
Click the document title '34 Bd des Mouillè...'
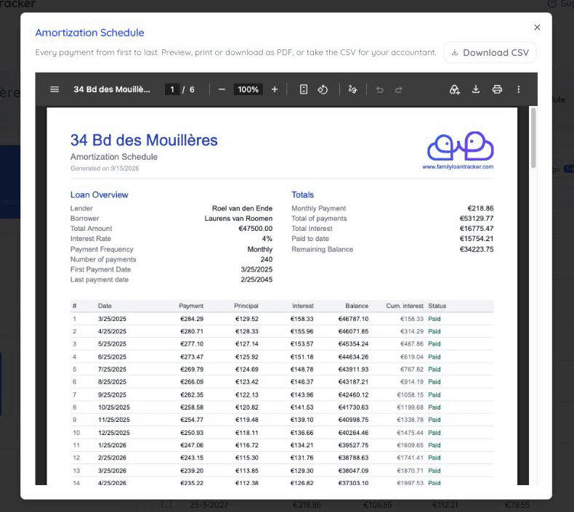(x=112, y=89)
